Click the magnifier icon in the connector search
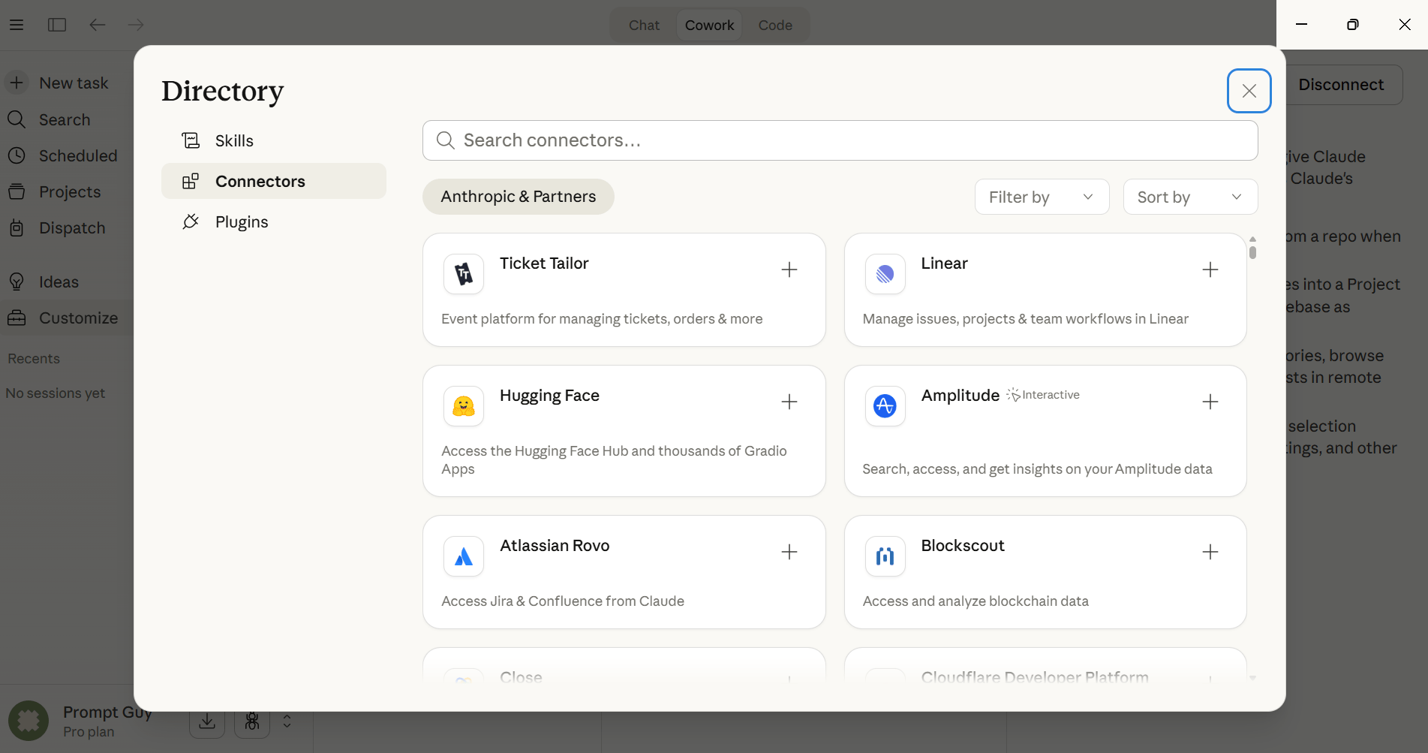Viewport: 1428px width, 753px height. click(446, 140)
